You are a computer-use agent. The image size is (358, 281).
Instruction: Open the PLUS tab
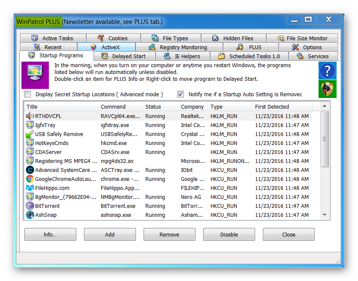click(251, 47)
